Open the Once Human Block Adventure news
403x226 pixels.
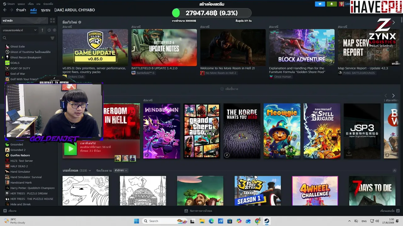(x=302, y=47)
